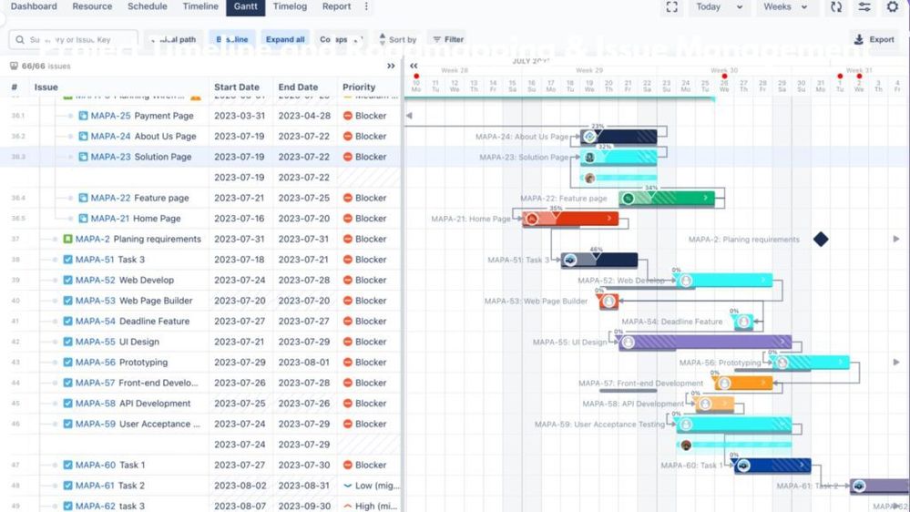
Task: Click the assignee avatar on MAPA-51 bar
Action: point(570,260)
